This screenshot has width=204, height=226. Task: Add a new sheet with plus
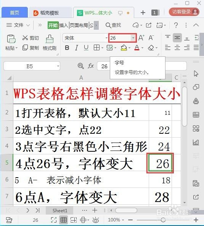point(95,210)
